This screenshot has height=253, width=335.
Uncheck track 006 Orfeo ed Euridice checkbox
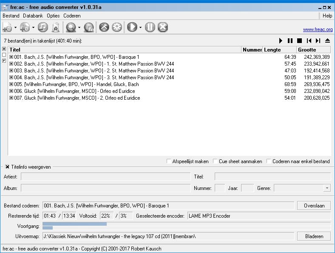coord(11,91)
